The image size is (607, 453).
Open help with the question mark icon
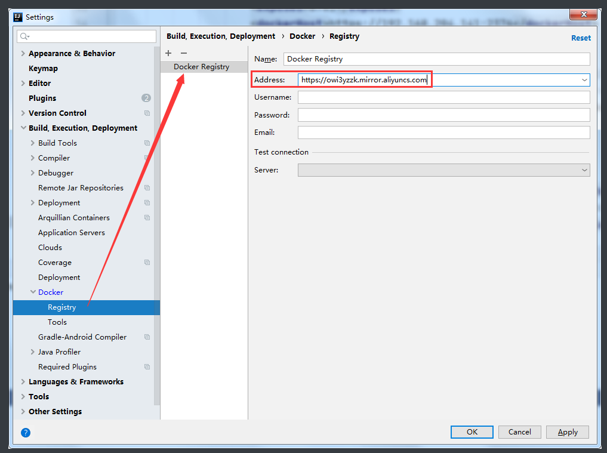coord(26,433)
